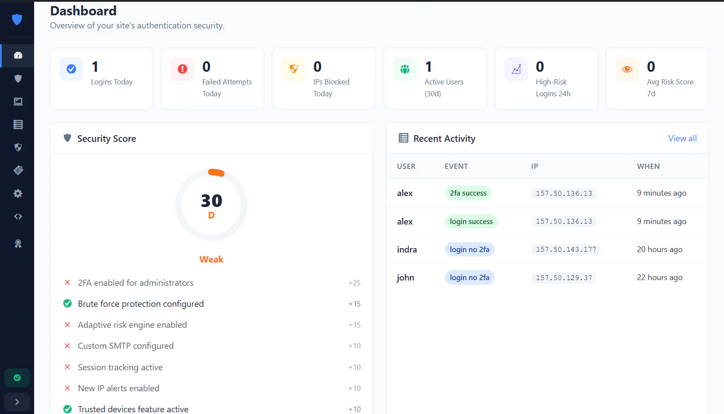The height and width of the screenshot is (414, 724).
Task: Click the Dashboard page heading
Action: [83, 11]
